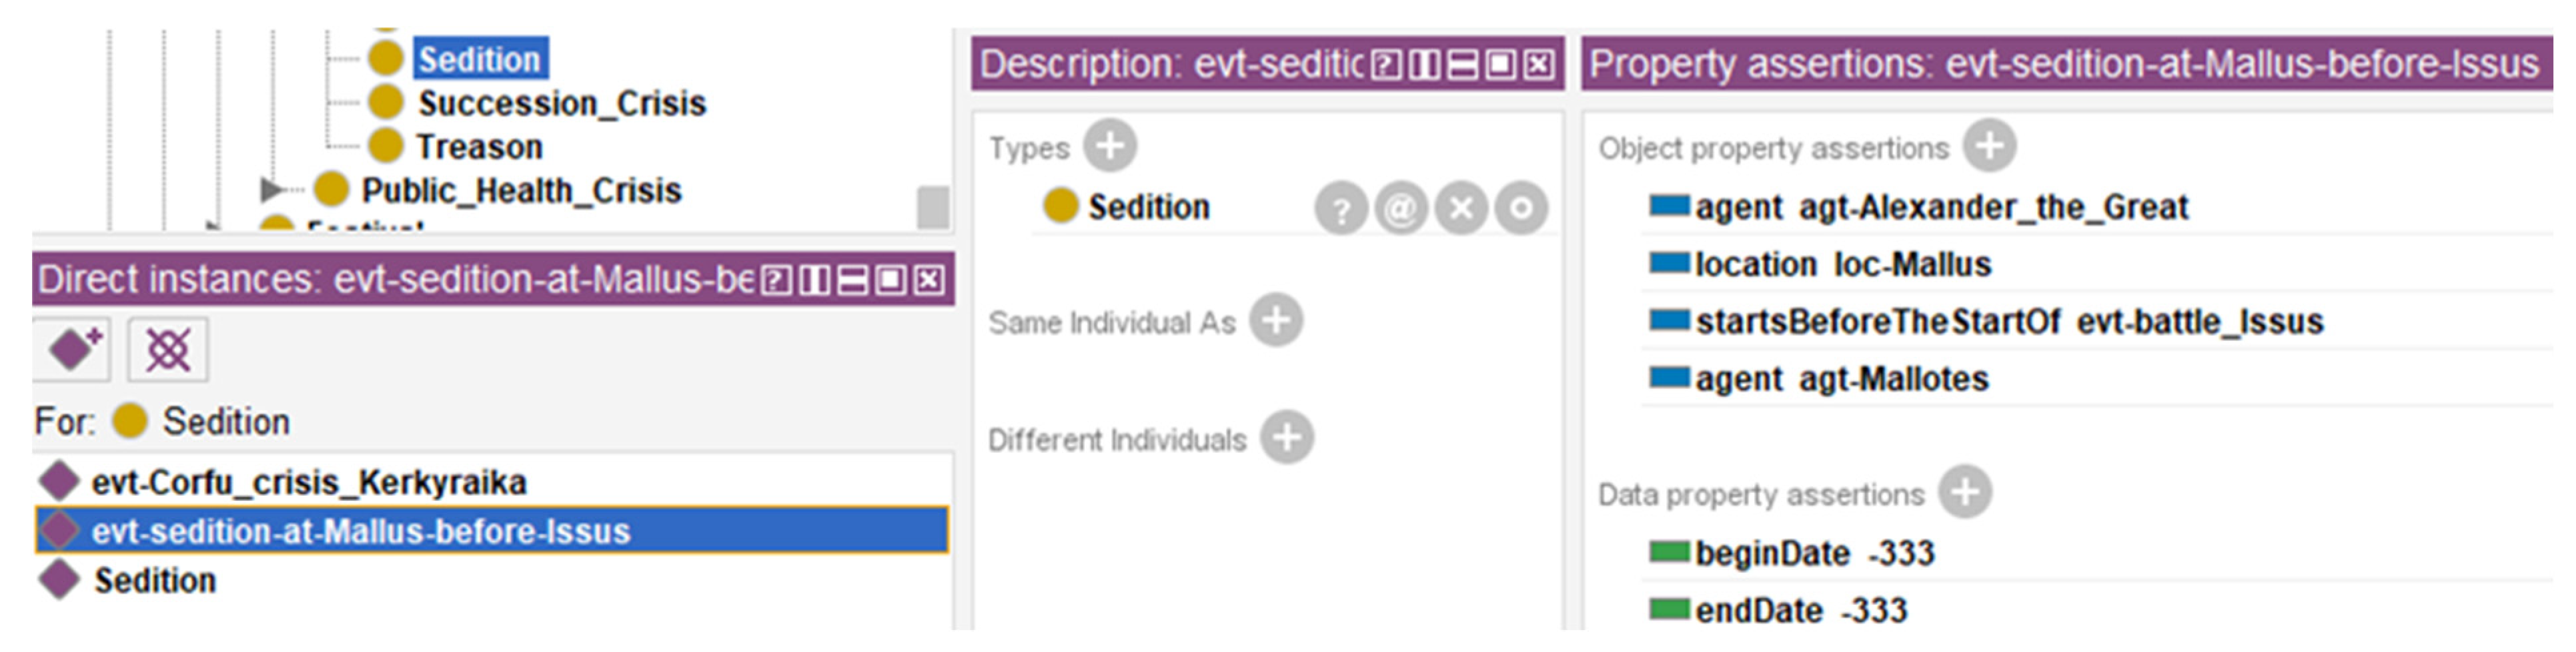Click explain inference icon beside Sedition type
This screenshot has width=2576, height=652.
1340,208
